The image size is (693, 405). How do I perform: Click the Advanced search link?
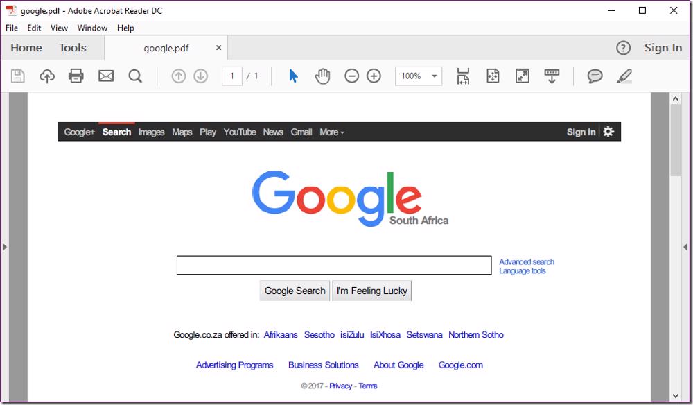pyautogui.click(x=527, y=261)
